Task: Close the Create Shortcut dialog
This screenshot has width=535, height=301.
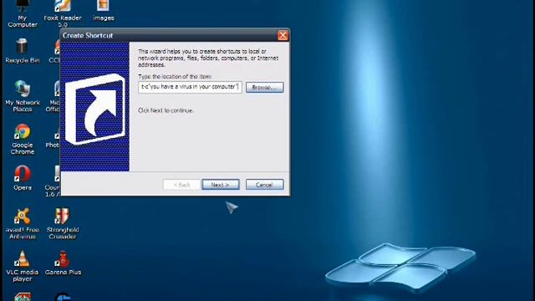Action: pos(283,35)
